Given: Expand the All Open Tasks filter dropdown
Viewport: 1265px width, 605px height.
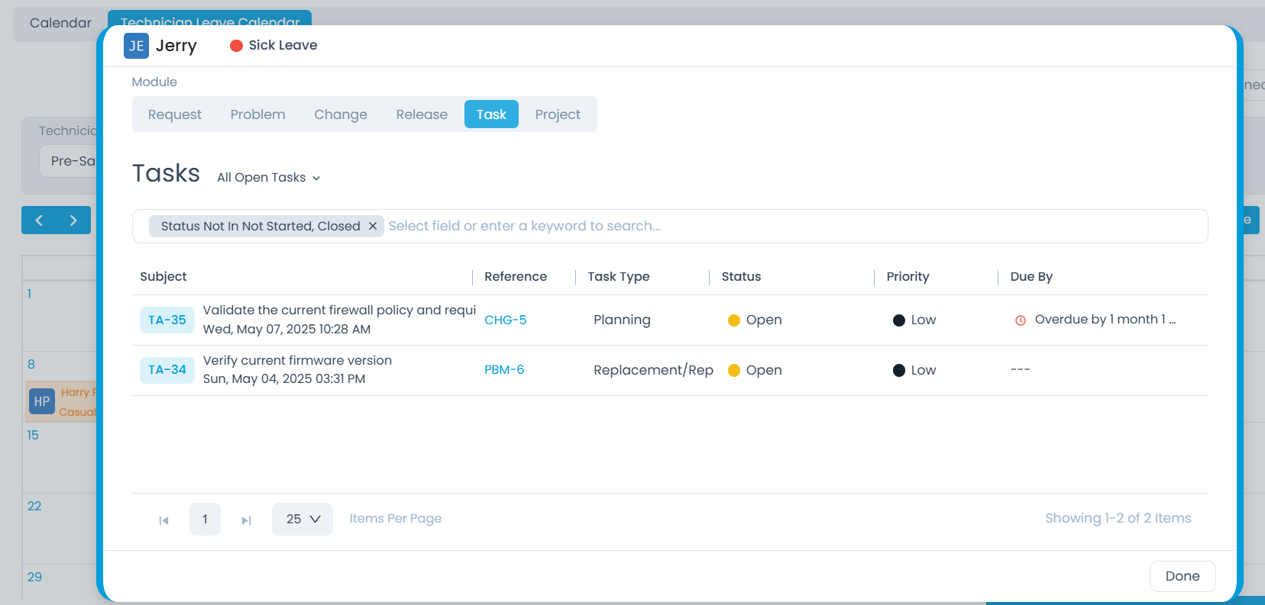Looking at the screenshot, I should tap(269, 178).
